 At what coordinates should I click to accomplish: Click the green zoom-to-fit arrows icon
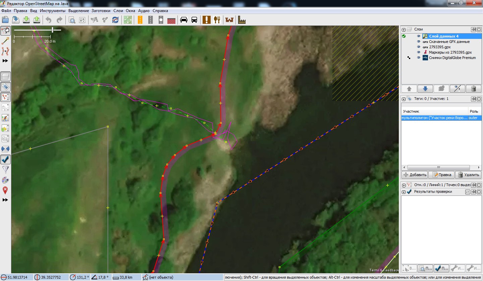pyautogui.click(x=128, y=20)
